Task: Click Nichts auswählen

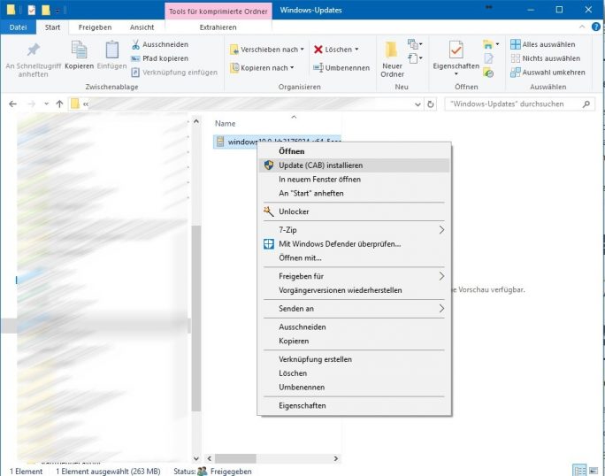Action: tap(545, 58)
